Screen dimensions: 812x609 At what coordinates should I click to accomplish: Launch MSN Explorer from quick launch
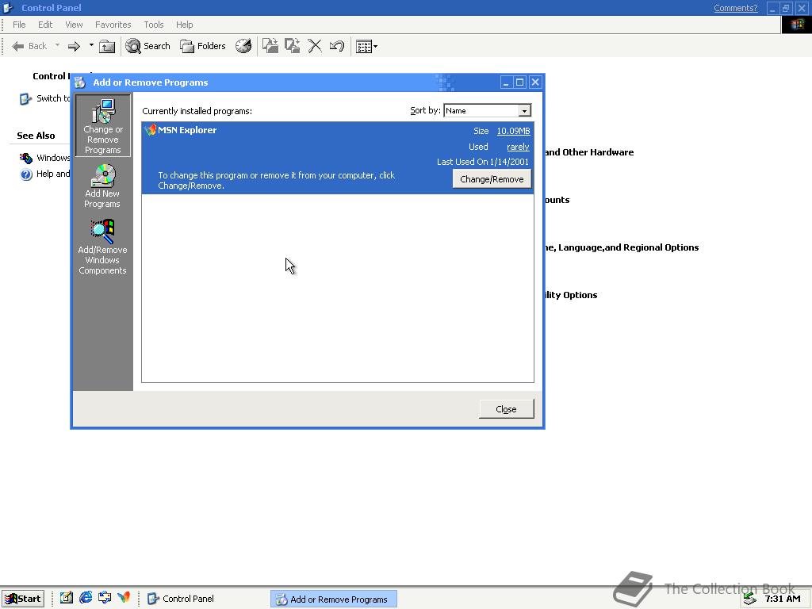(124, 598)
